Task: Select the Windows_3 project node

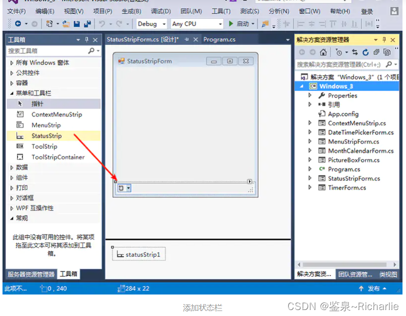Action: pyautogui.click(x=347, y=86)
